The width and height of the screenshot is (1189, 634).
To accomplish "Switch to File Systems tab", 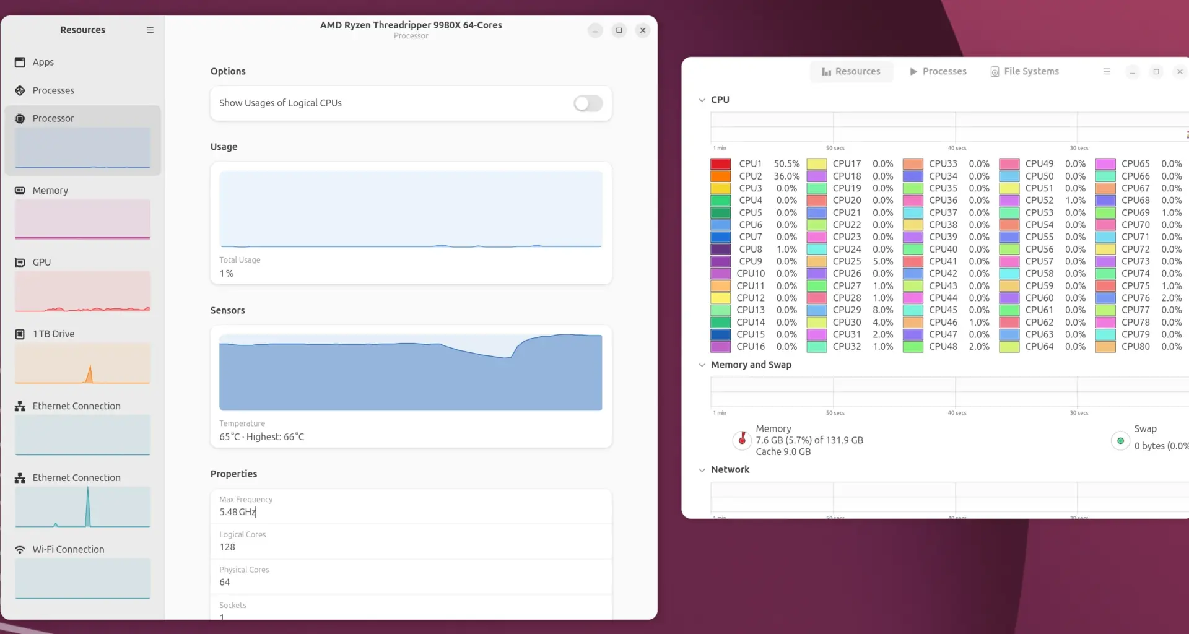I will (1024, 72).
